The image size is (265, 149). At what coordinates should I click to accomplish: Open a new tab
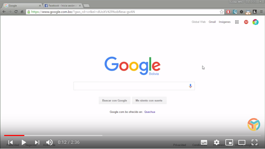tap(87, 6)
